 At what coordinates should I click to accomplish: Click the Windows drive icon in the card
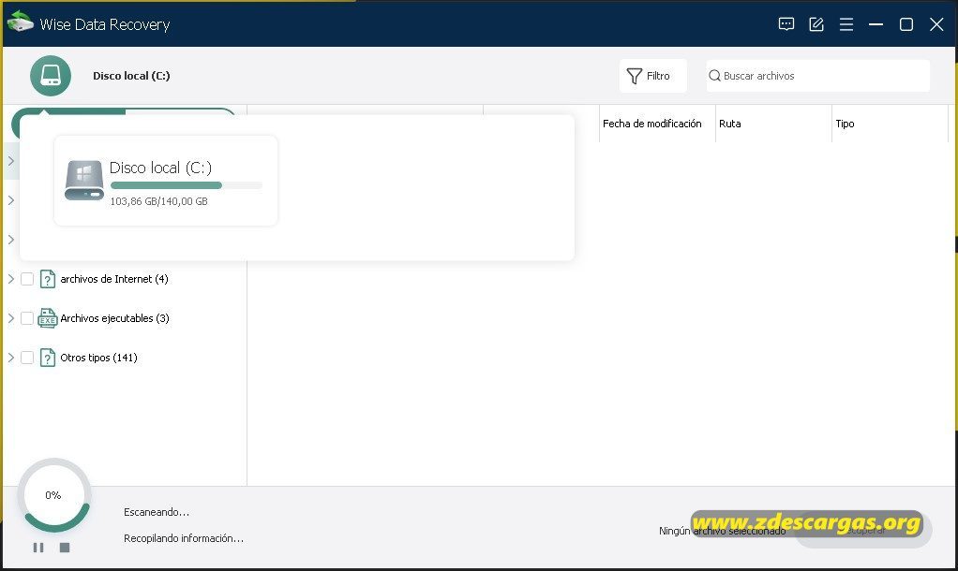pos(84,180)
